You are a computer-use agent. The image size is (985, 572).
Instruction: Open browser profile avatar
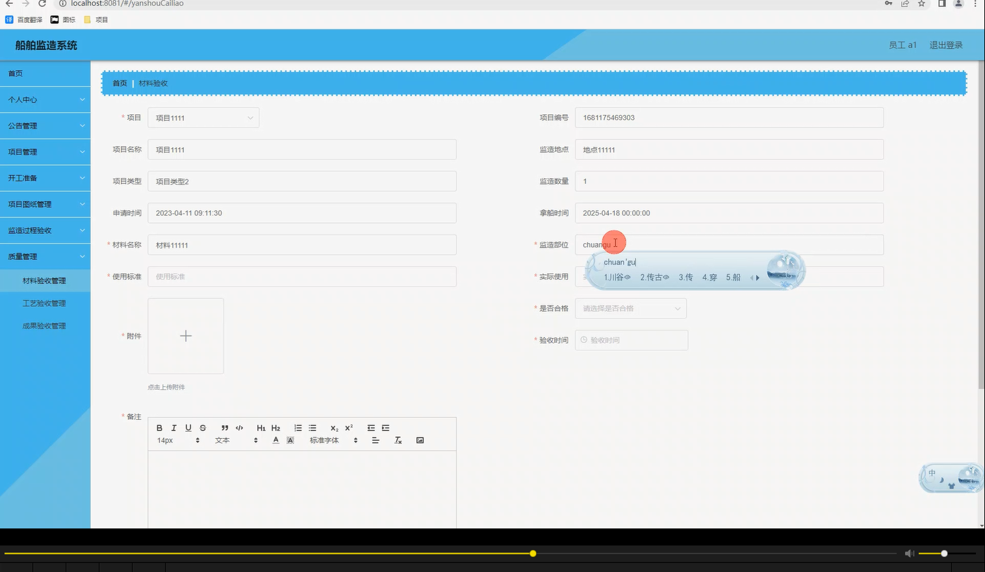tap(958, 3)
